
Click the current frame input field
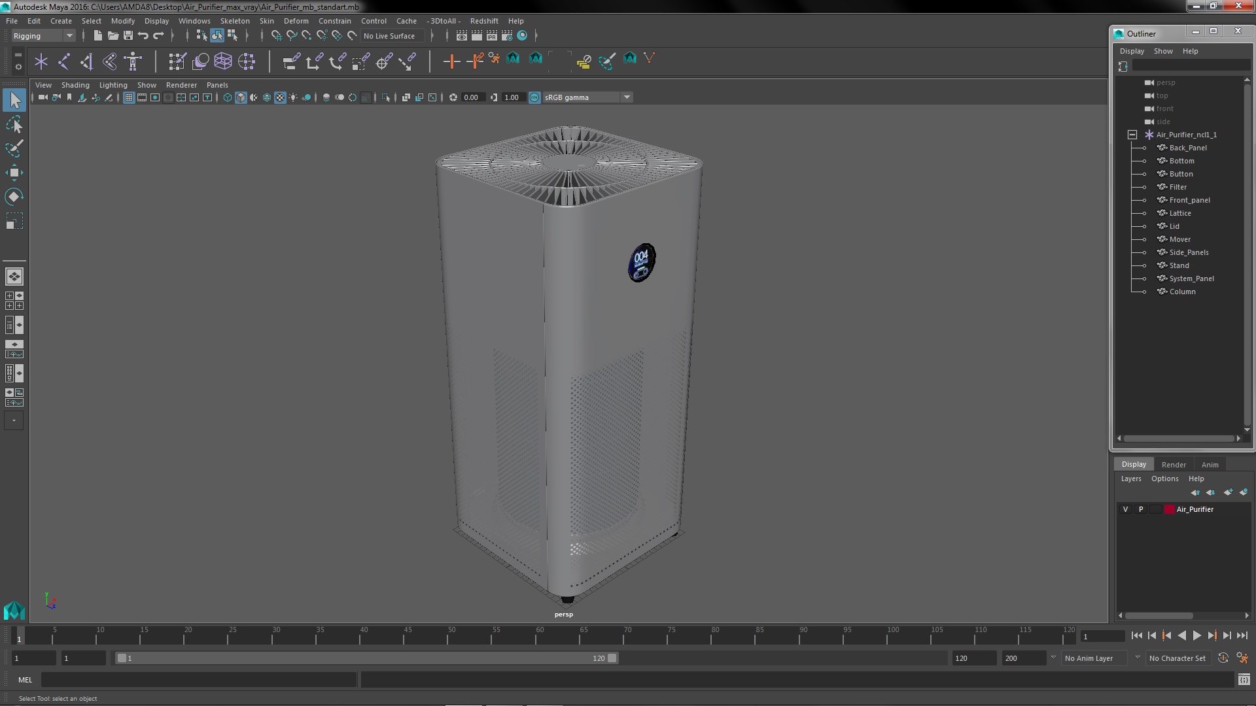(x=1102, y=636)
